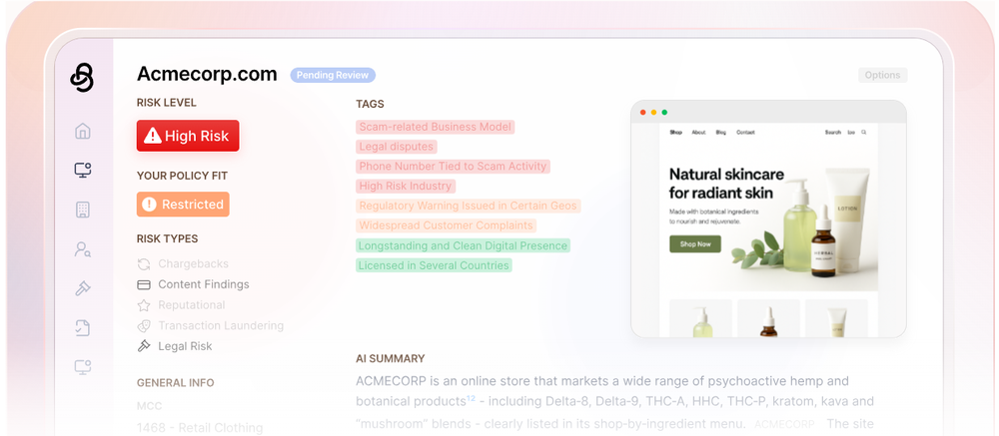Open the building icon in the sidebar
This screenshot has height=436, width=999.
(x=83, y=211)
